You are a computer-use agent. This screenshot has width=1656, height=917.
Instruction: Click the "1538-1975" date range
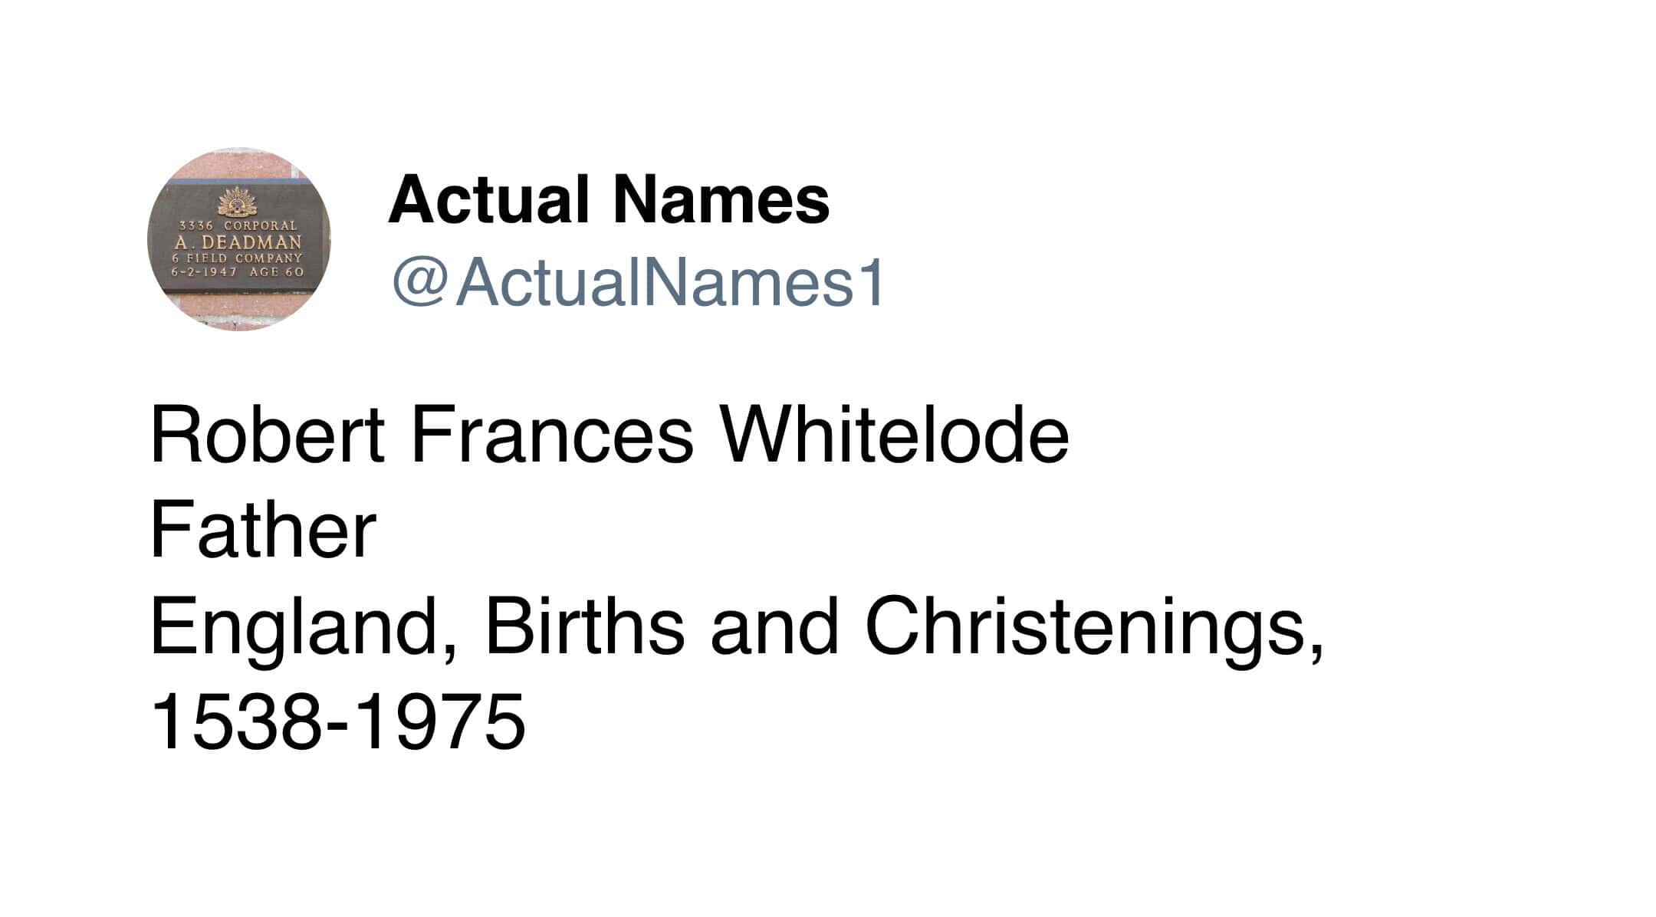click(x=337, y=722)
